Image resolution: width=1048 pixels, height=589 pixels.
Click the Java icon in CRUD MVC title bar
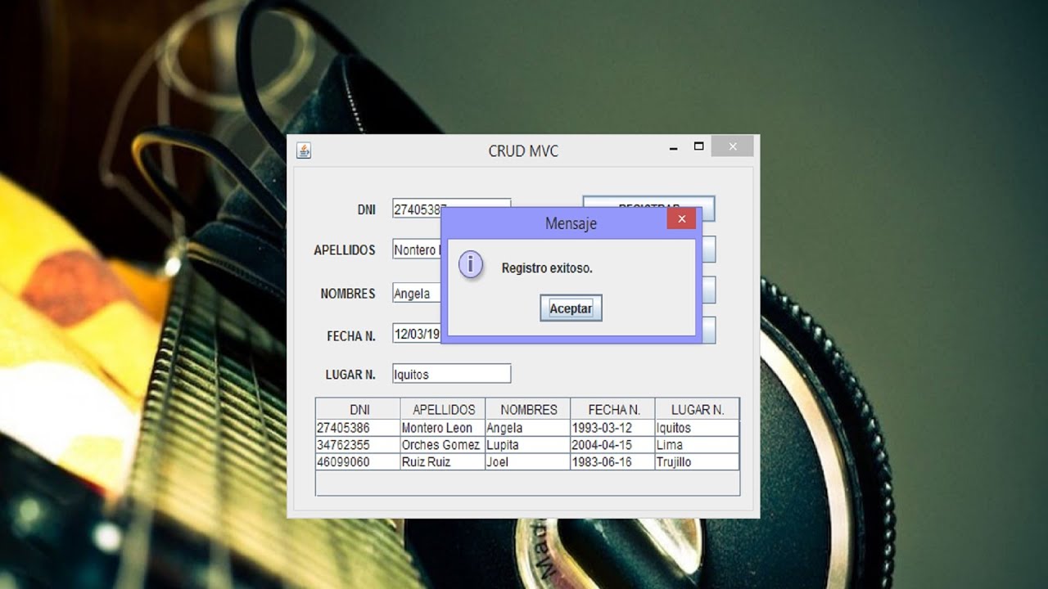[304, 151]
